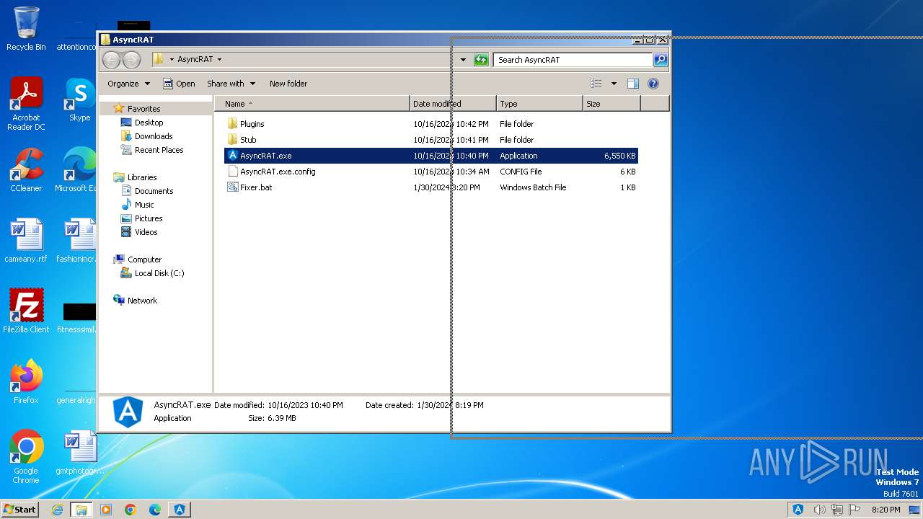The width and height of the screenshot is (923, 519).
Task: Sort by the Type column header
Action: pos(539,104)
